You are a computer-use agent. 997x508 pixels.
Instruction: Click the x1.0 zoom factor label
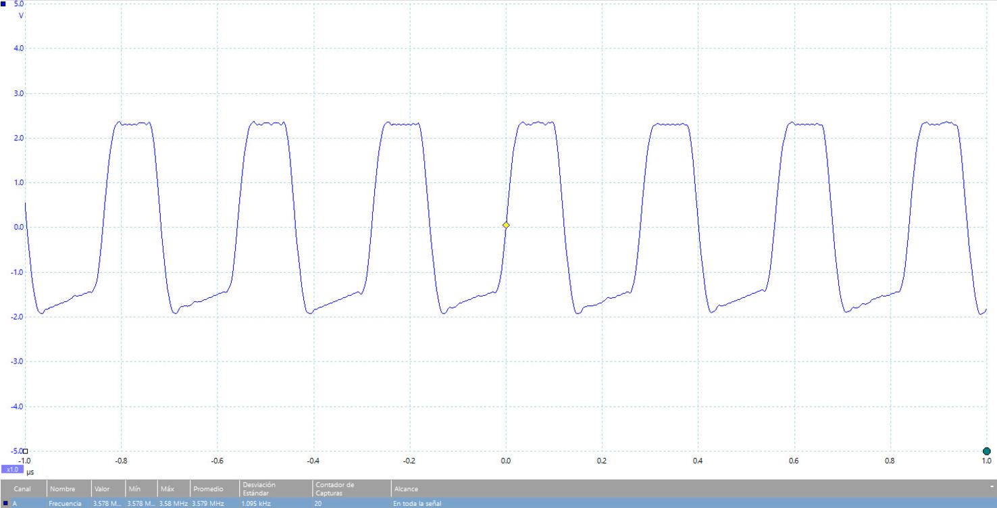coord(11,469)
